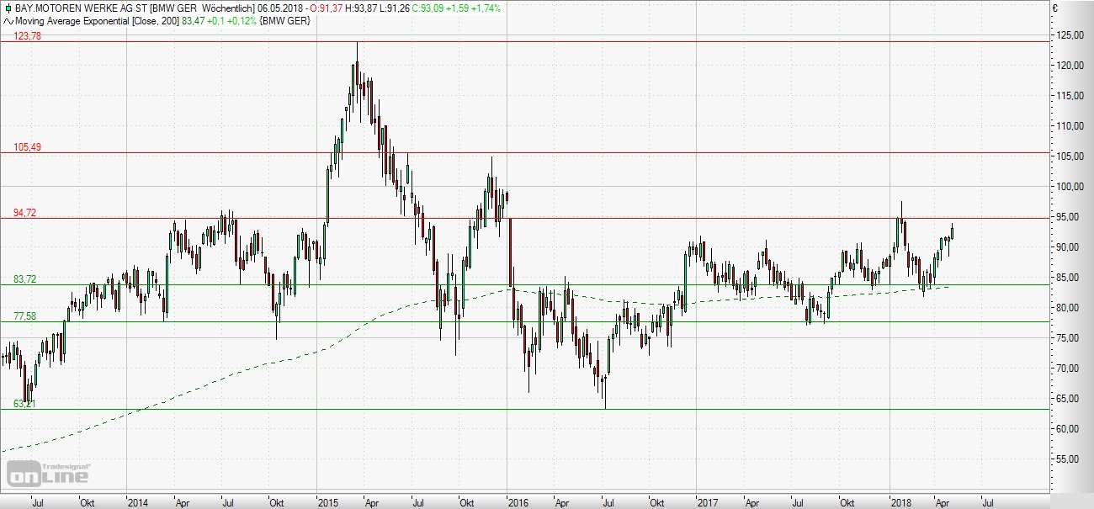Click the 77,58 green support label
Viewport: 1094px width, 509px height.
24,316
